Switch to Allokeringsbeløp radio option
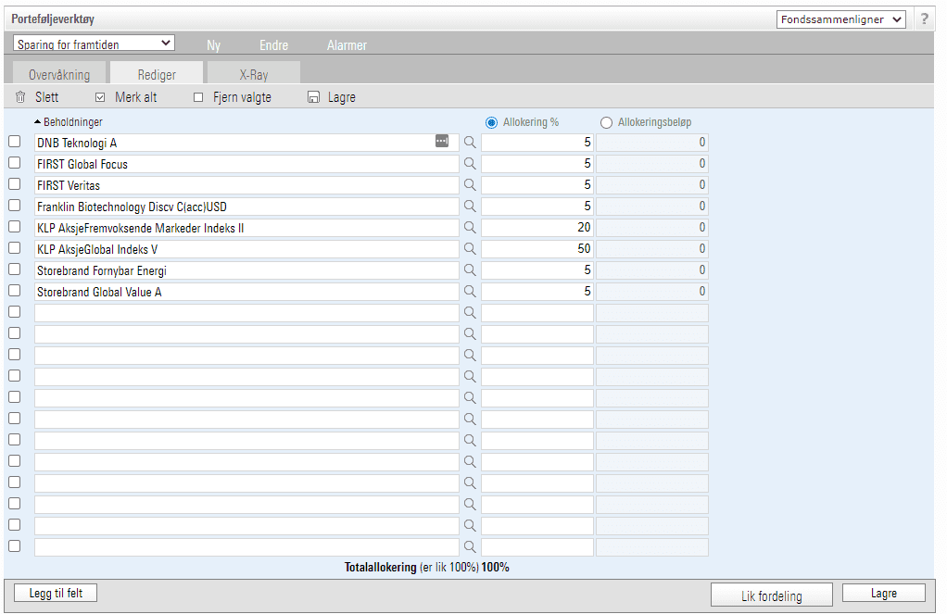 (x=606, y=122)
